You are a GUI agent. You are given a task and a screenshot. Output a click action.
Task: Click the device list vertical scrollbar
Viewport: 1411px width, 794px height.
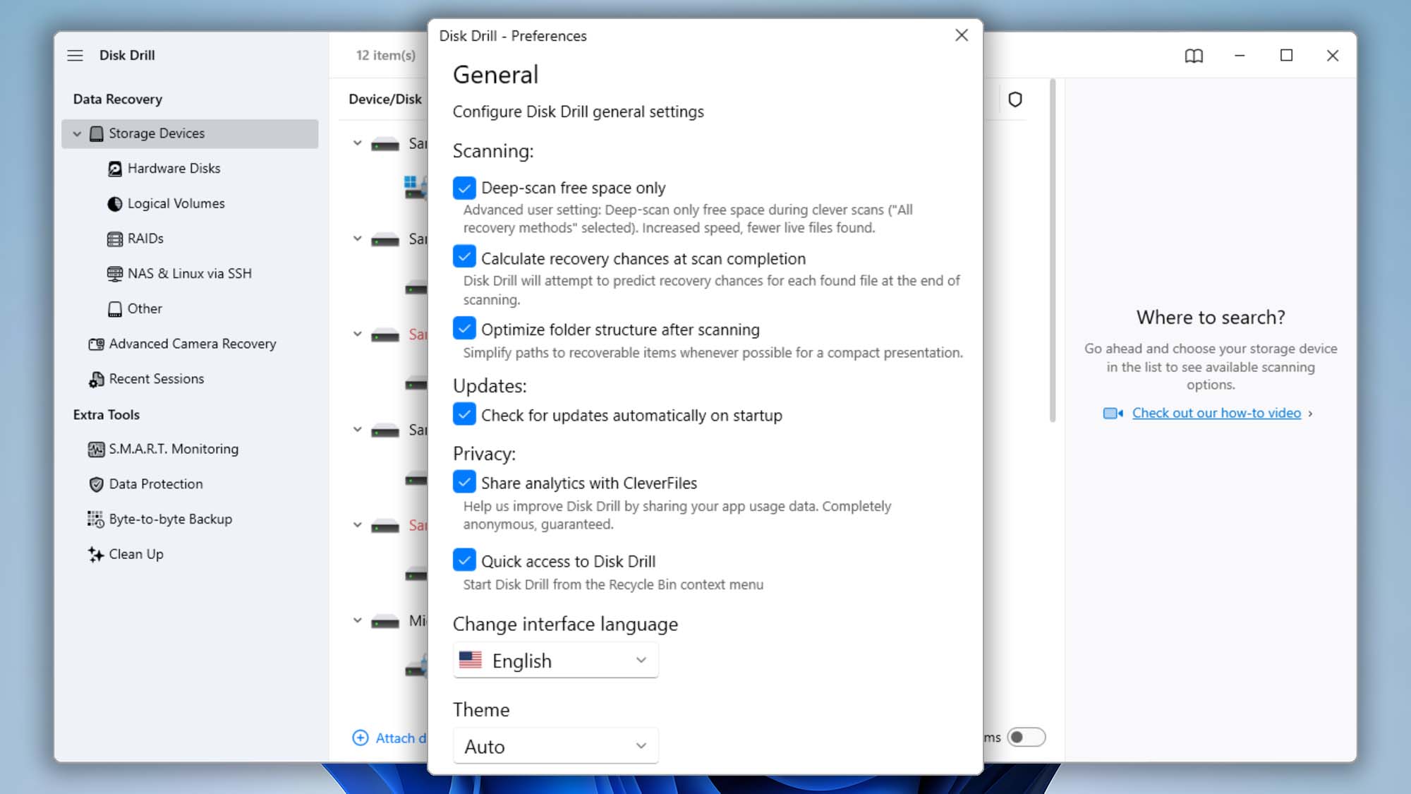1053,251
